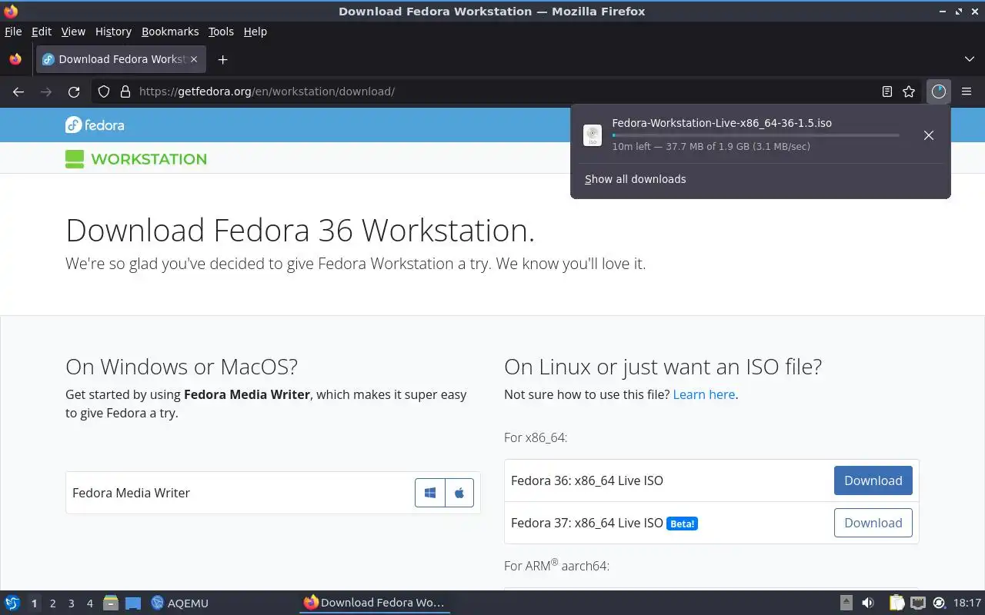Click the Fedora-Workstation-Live-x86_64-36-1.5.iso filename
This screenshot has width=985, height=615.
[x=722, y=123]
